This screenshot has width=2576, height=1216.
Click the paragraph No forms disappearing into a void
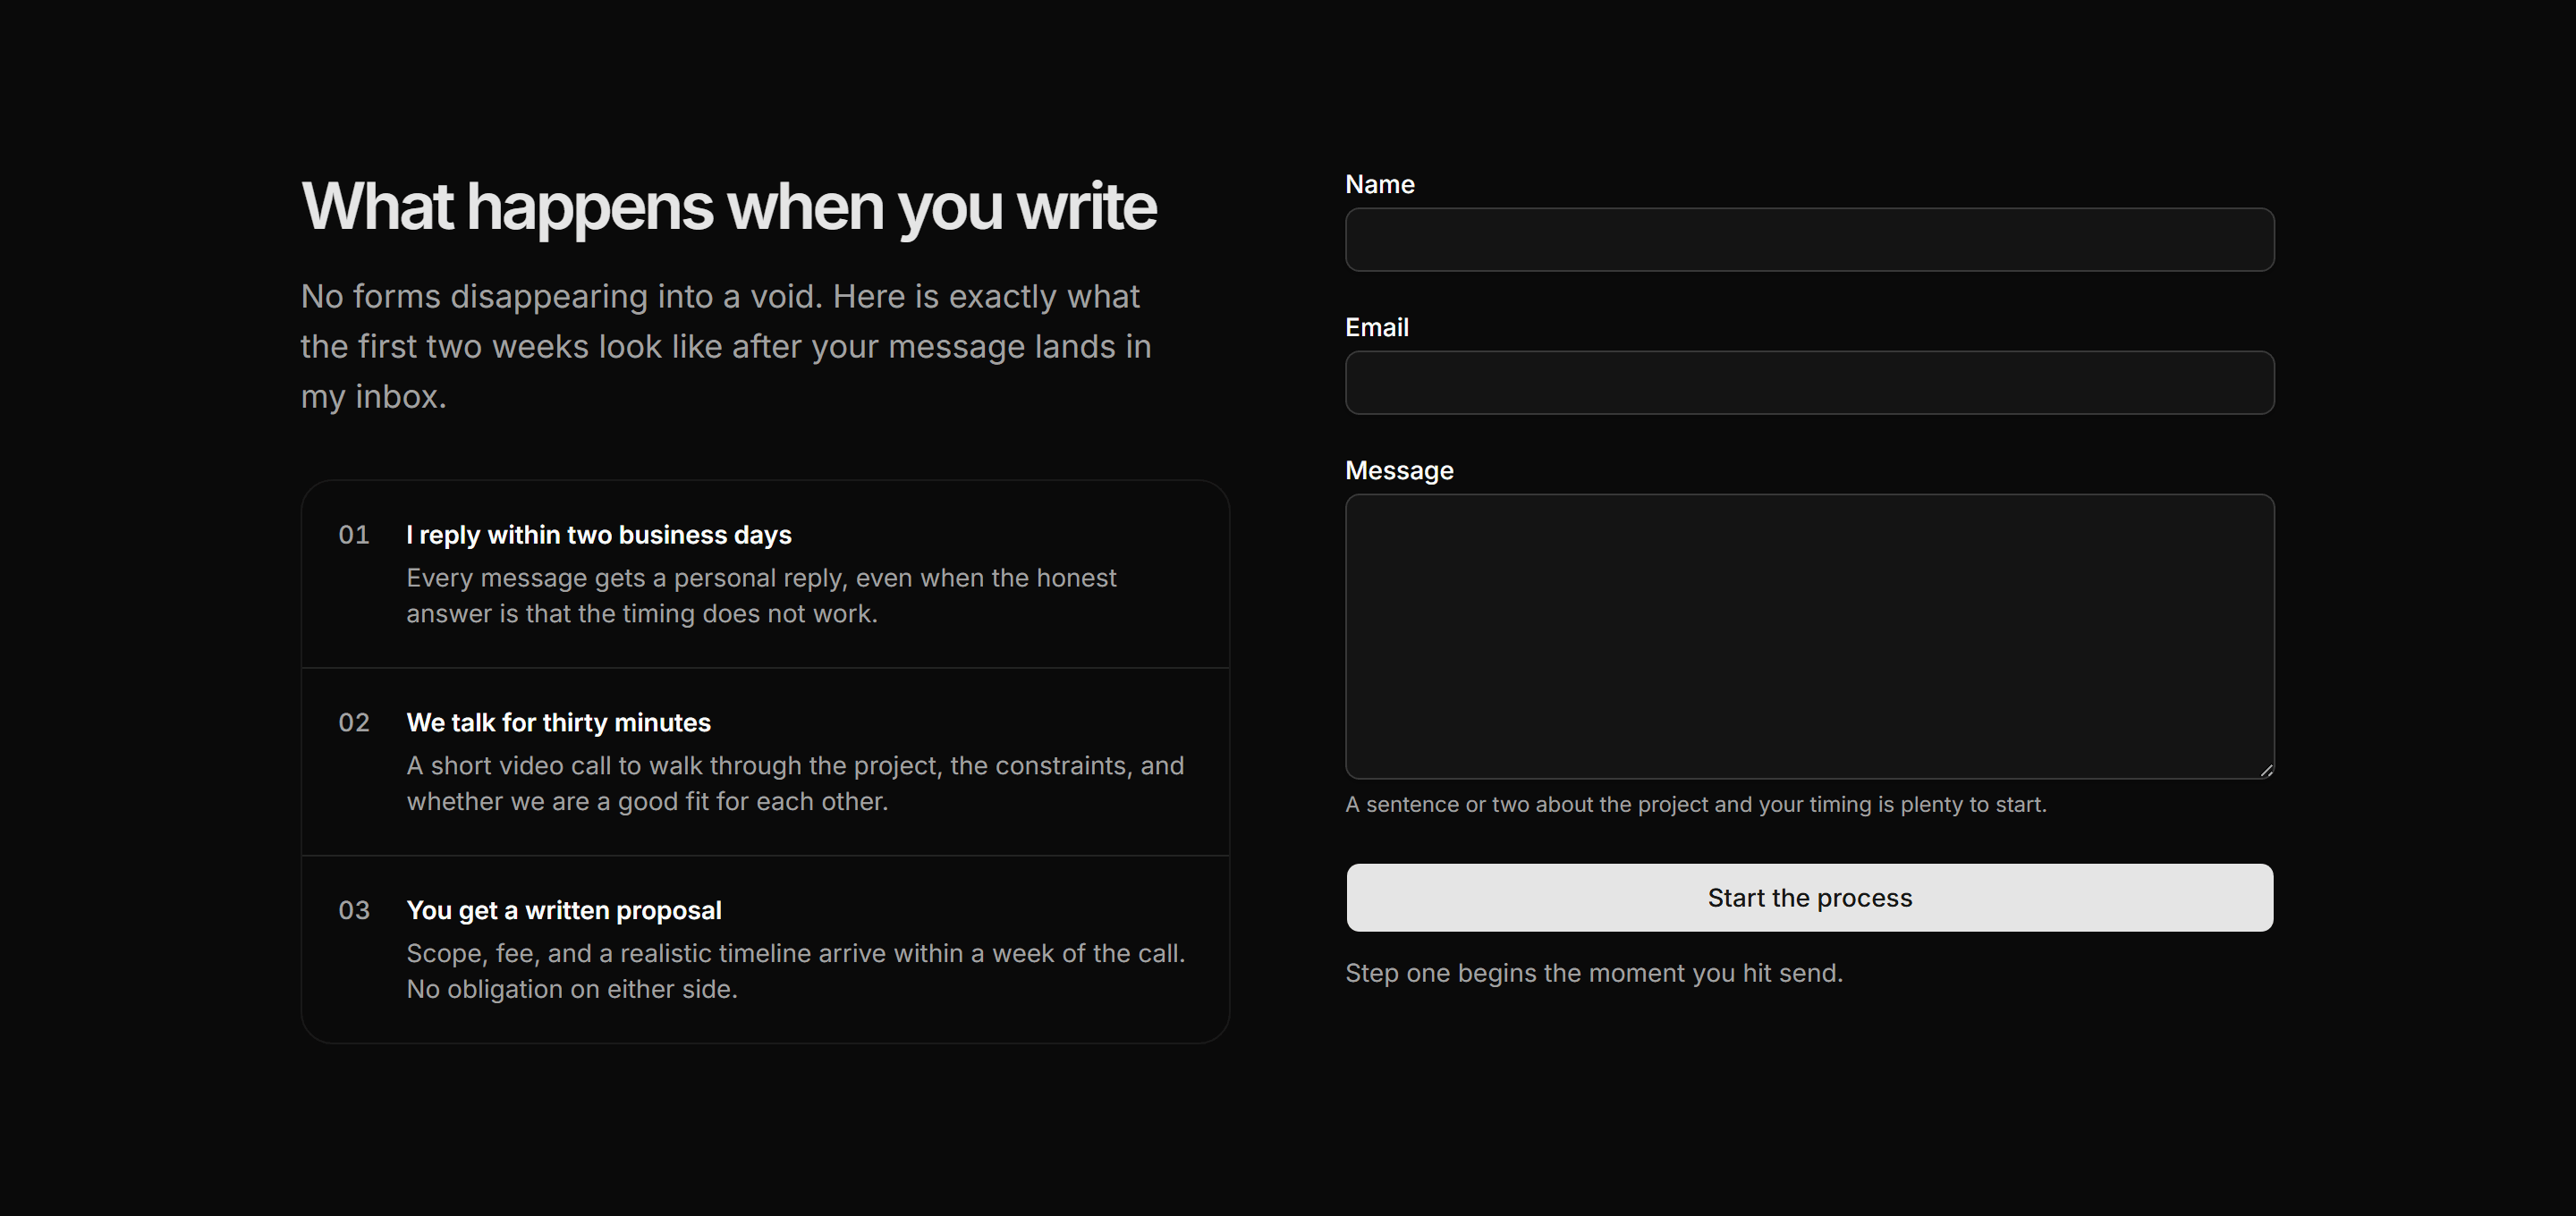coord(727,346)
